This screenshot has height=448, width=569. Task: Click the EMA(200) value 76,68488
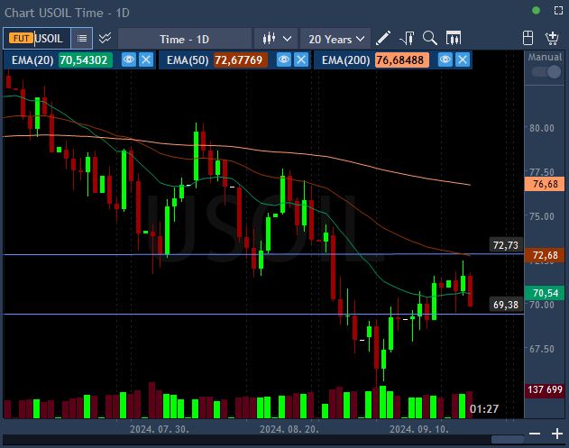click(x=401, y=59)
